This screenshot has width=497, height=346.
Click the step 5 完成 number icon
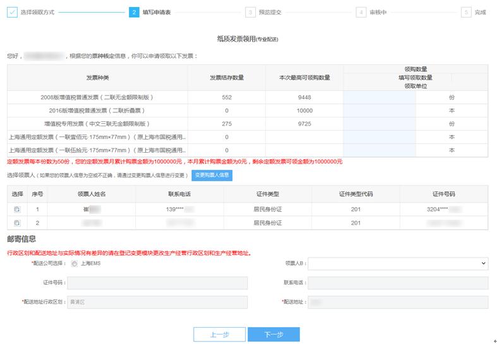click(466, 12)
